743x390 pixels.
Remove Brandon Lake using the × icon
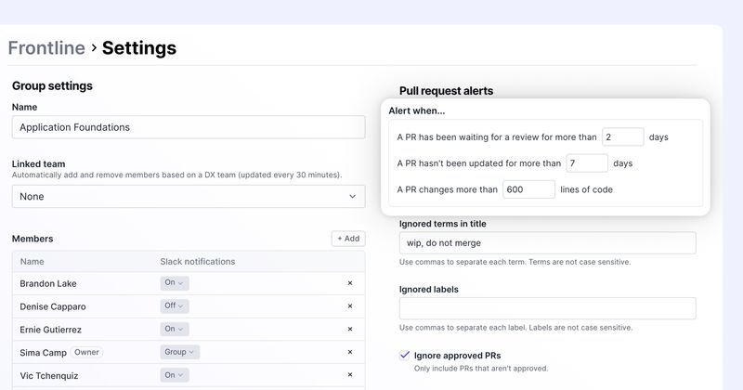click(350, 282)
